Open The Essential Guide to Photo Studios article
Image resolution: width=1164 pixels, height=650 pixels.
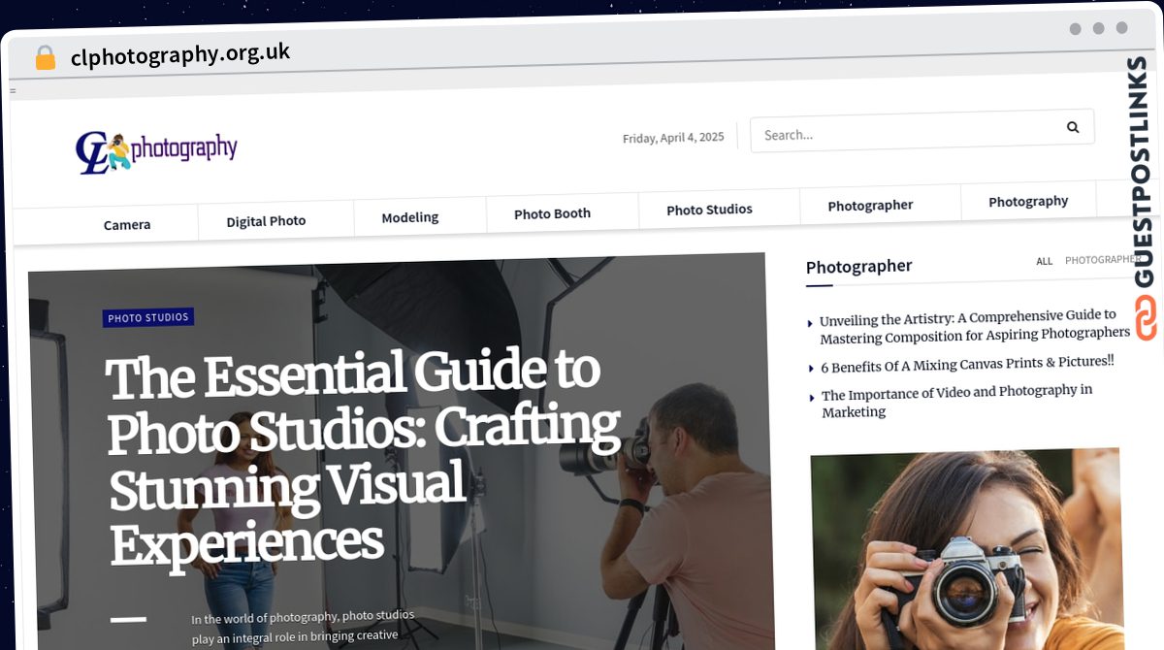click(x=364, y=459)
